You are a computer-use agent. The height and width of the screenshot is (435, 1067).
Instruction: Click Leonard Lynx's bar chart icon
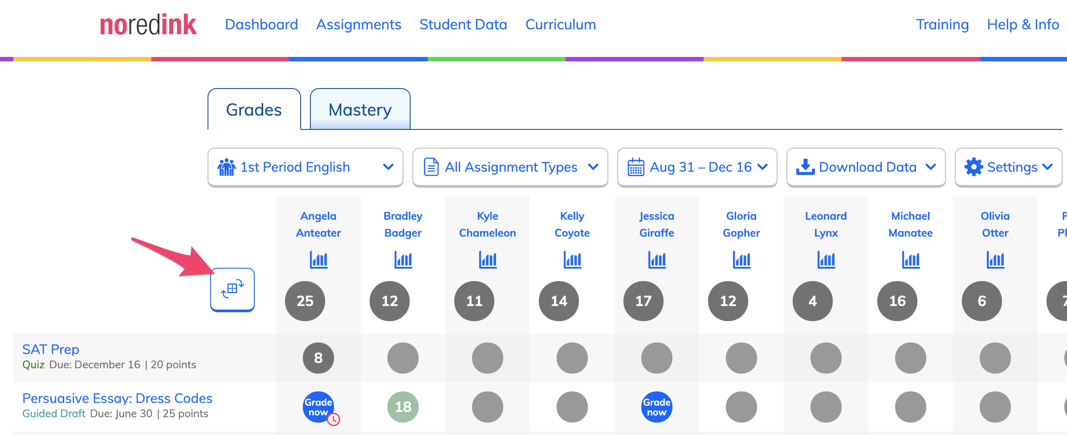[826, 260]
